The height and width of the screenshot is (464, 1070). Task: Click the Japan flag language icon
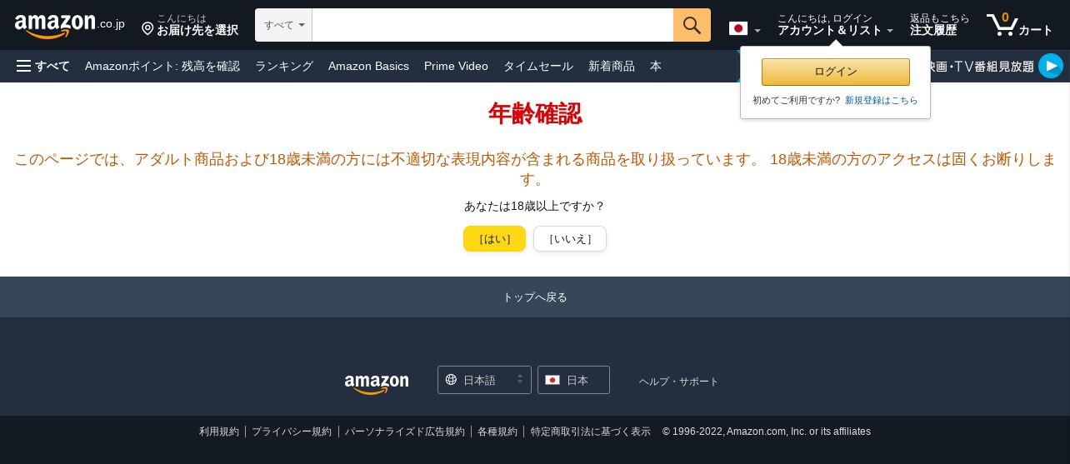[738, 29]
